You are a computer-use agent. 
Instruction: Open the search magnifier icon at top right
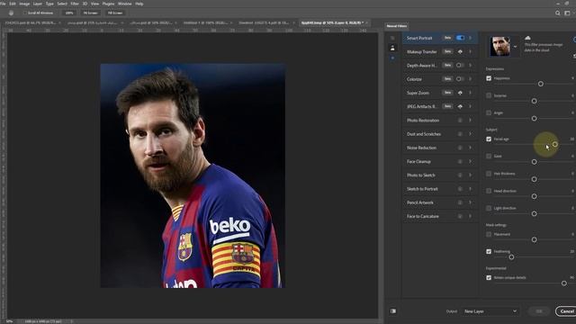point(558,13)
